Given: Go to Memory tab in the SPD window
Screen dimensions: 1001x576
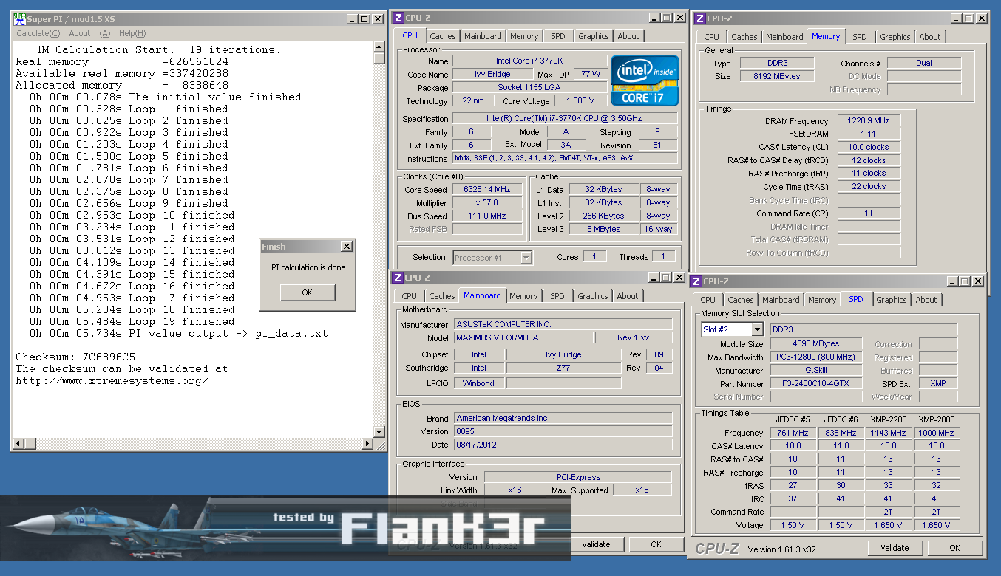Looking at the screenshot, I should coord(822,300).
